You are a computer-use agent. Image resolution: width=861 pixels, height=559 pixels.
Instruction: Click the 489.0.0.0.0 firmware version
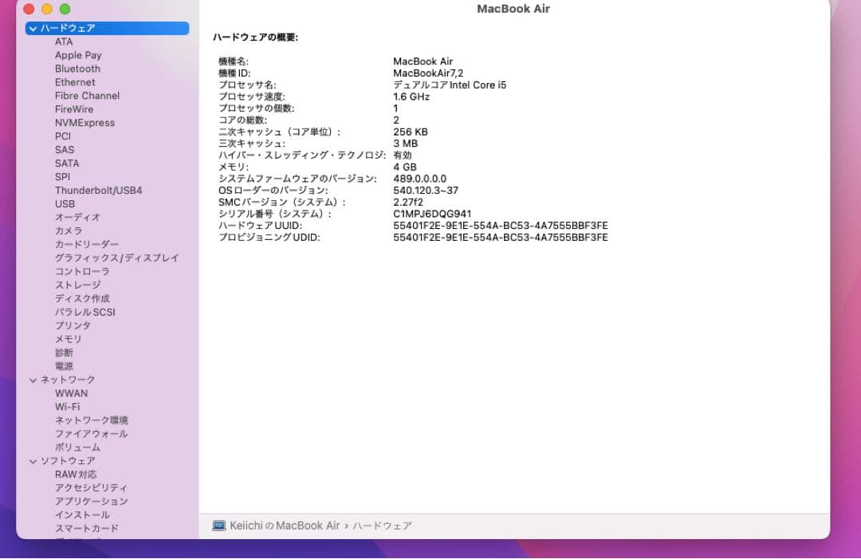419,179
